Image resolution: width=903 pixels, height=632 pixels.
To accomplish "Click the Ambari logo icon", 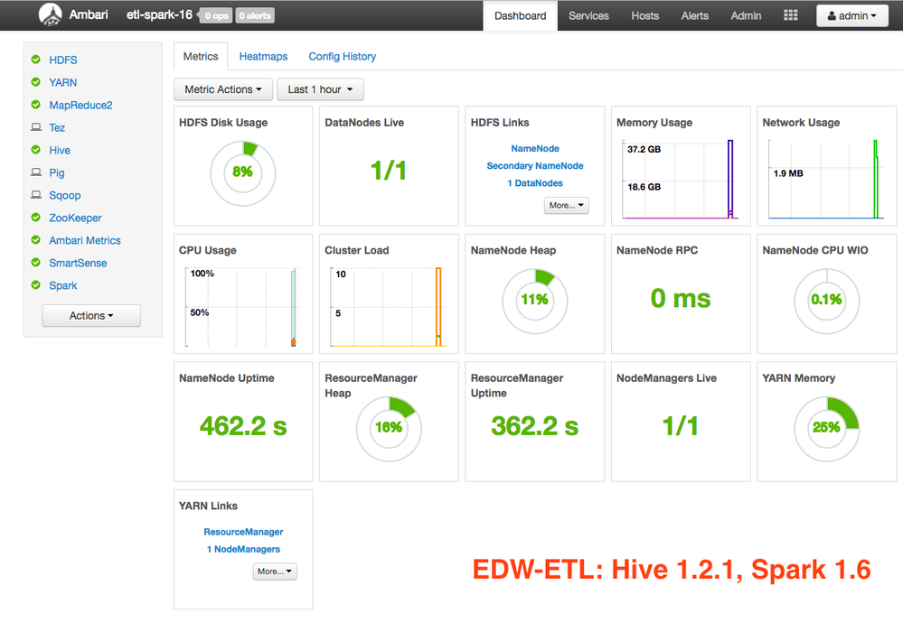I will coord(50,14).
